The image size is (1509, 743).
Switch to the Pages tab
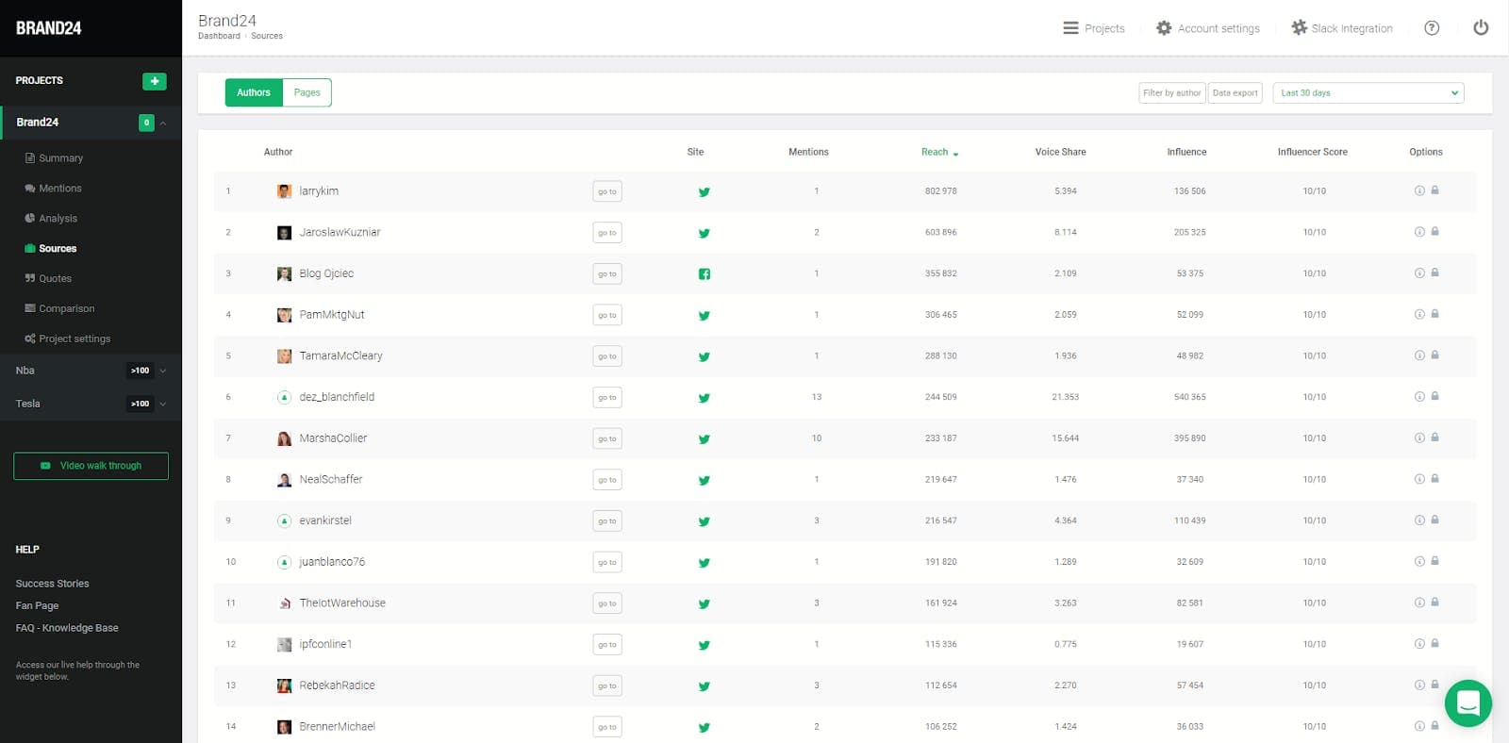[x=307, y=92]
